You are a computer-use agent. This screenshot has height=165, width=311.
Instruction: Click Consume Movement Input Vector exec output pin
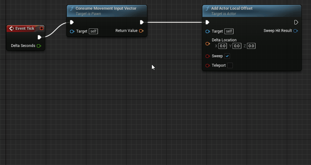pos(142,22)
